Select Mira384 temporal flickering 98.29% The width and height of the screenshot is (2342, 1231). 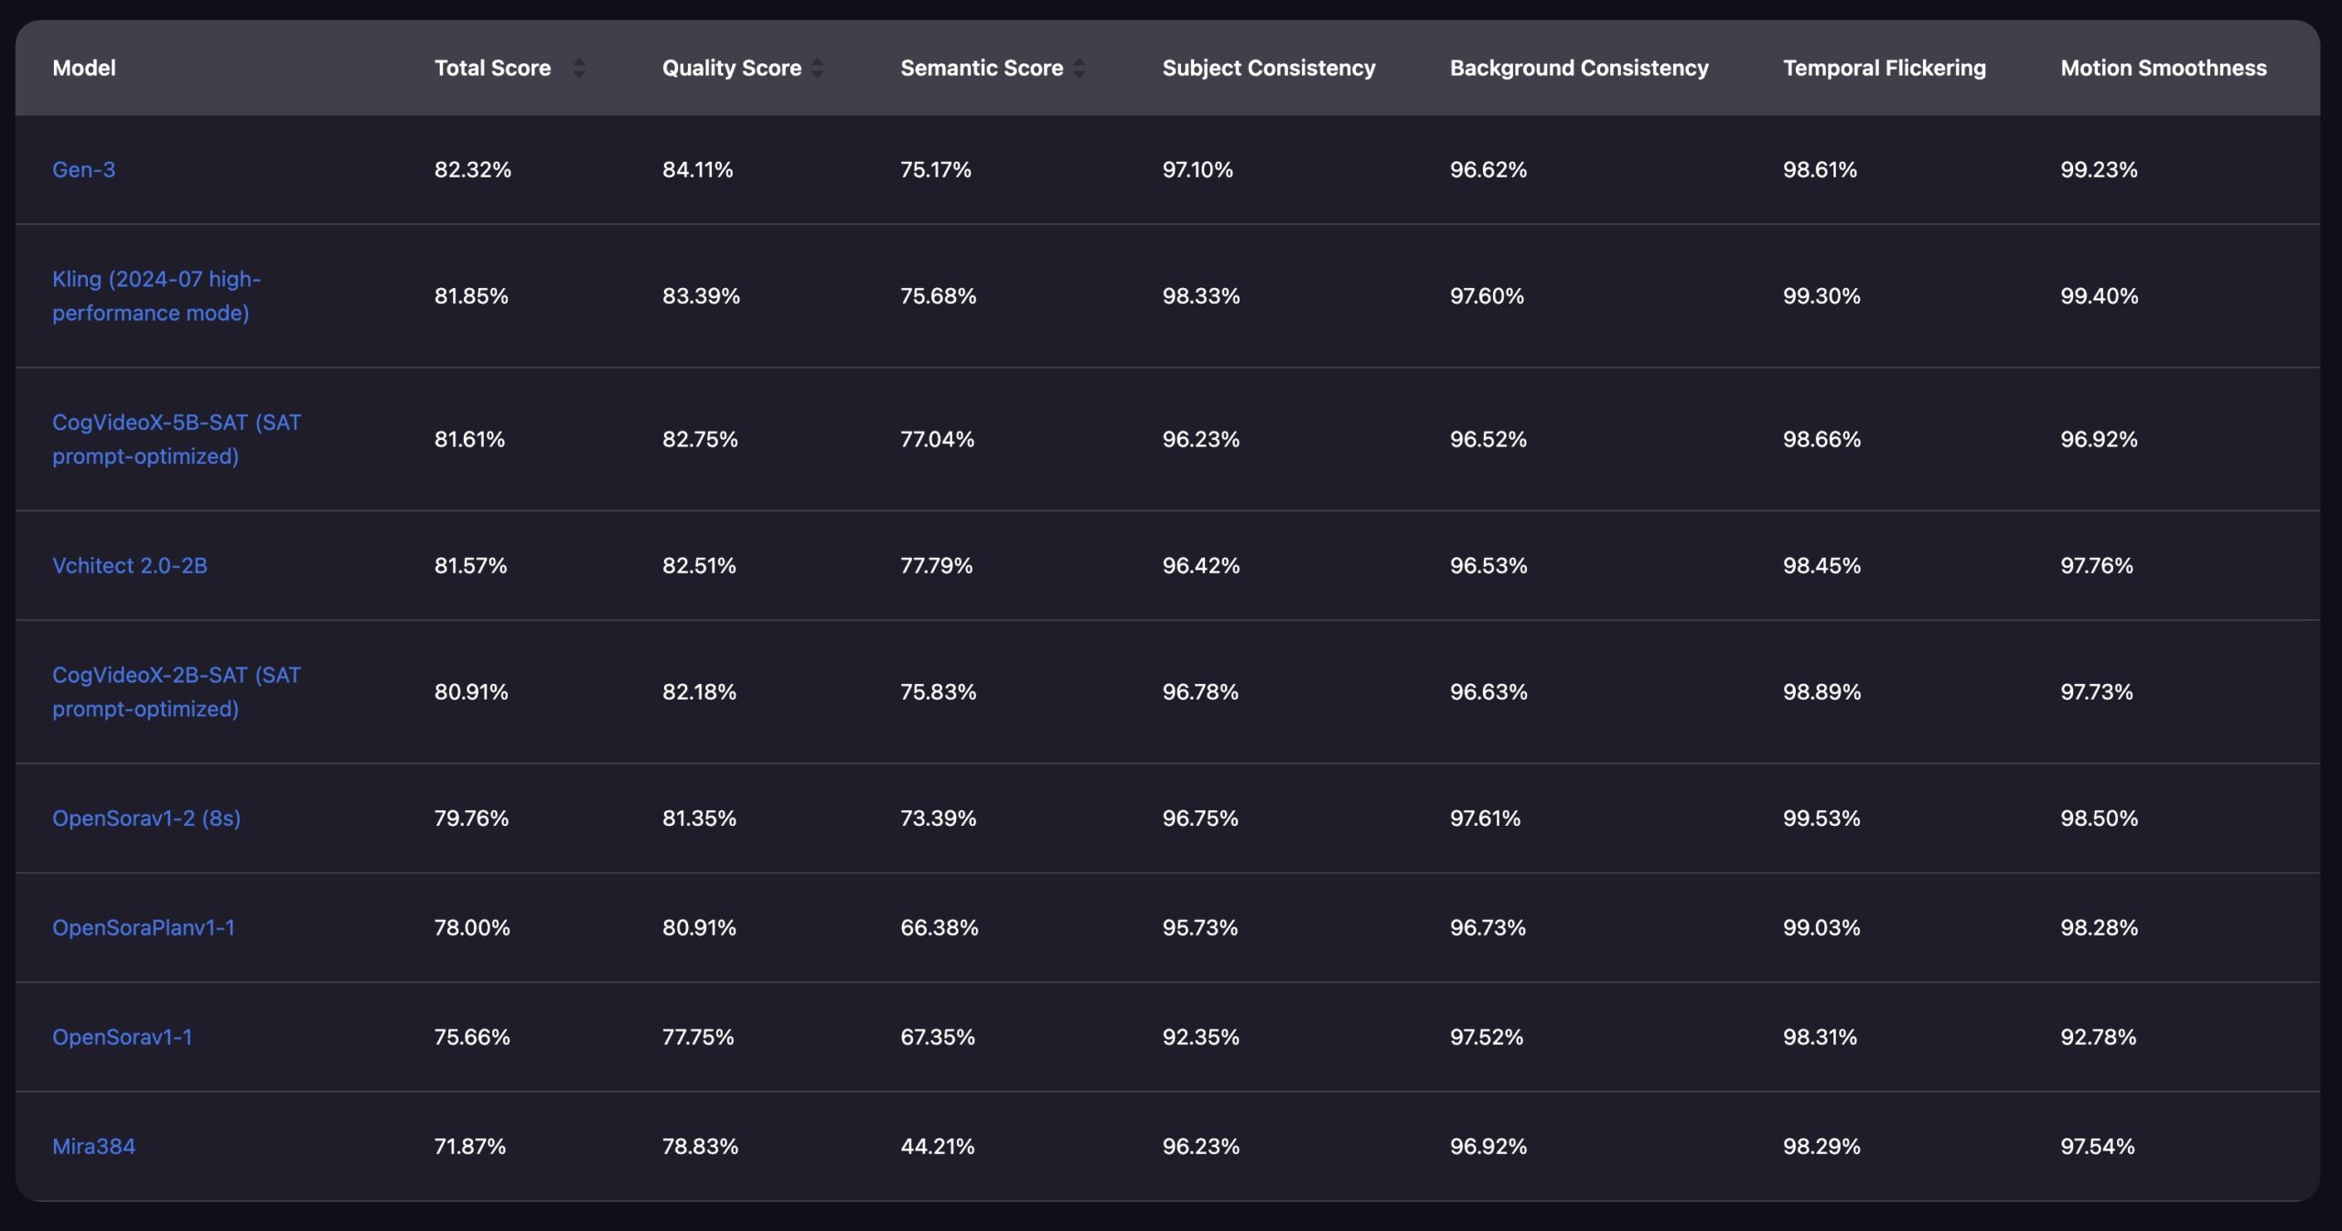pyautogui.click(x=1821, y=1146)
